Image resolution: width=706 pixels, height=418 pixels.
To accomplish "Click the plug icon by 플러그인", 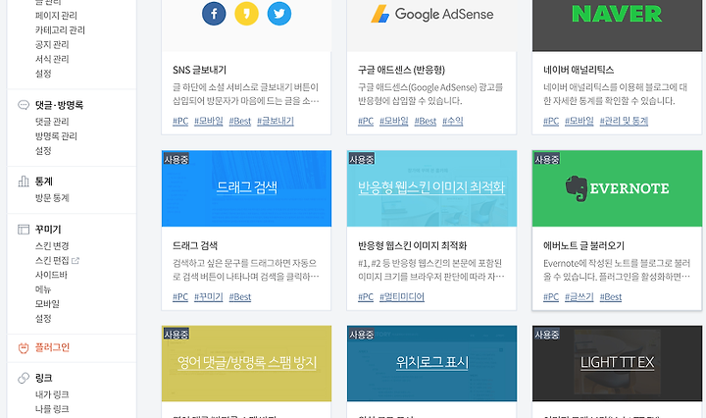I will pyautogui.click(x=24, y=347).
